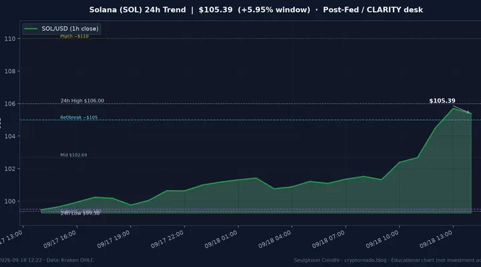This screenshot has height=267, width=481.
Task: Click the "cryptornado.blog" footer text
Action: coord(365,260)
